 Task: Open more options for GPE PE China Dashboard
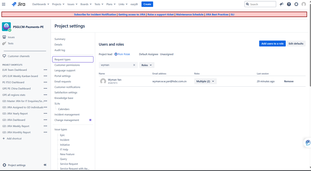[x=45, y=88]
